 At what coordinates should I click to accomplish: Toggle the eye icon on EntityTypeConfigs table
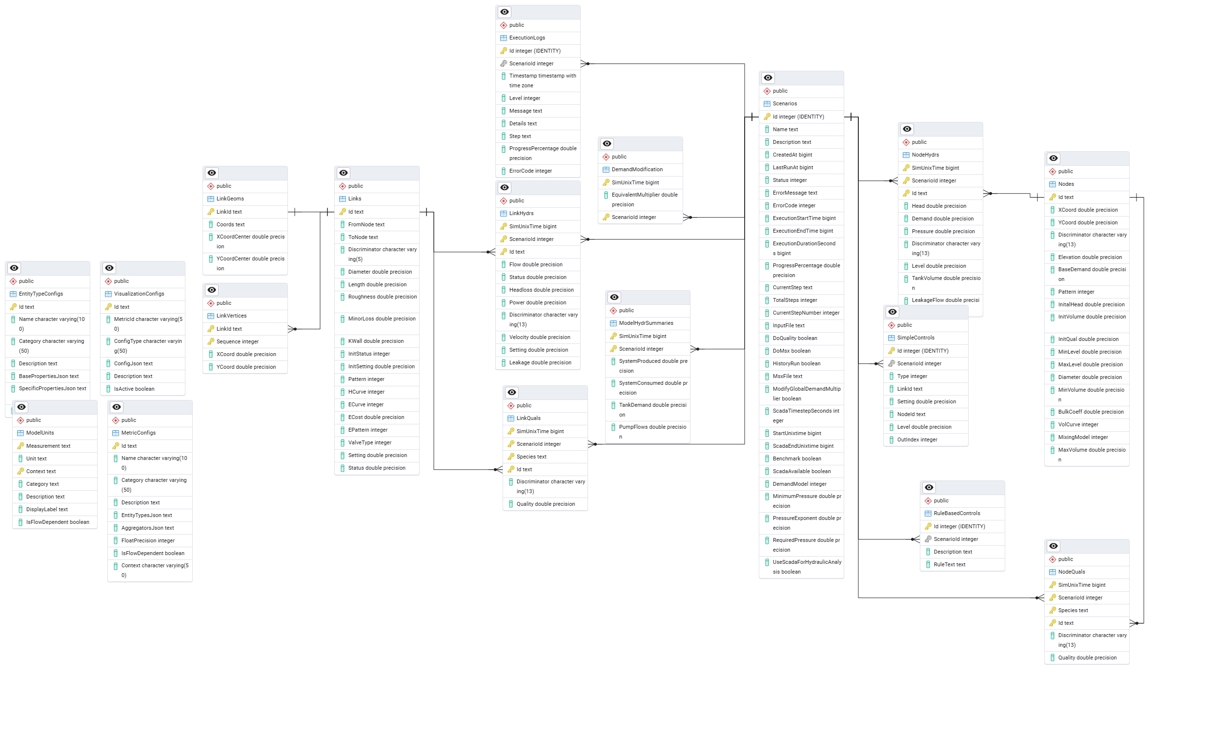(14, 268)
